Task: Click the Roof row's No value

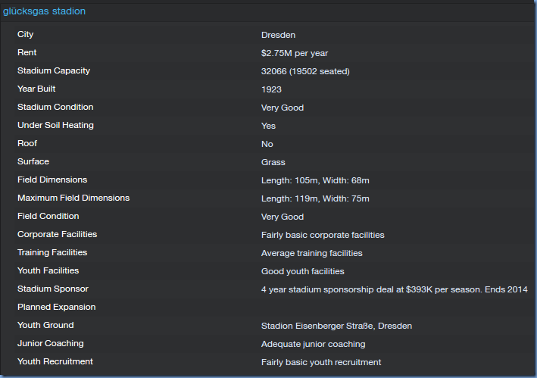Action: click(x=267, y=144)
